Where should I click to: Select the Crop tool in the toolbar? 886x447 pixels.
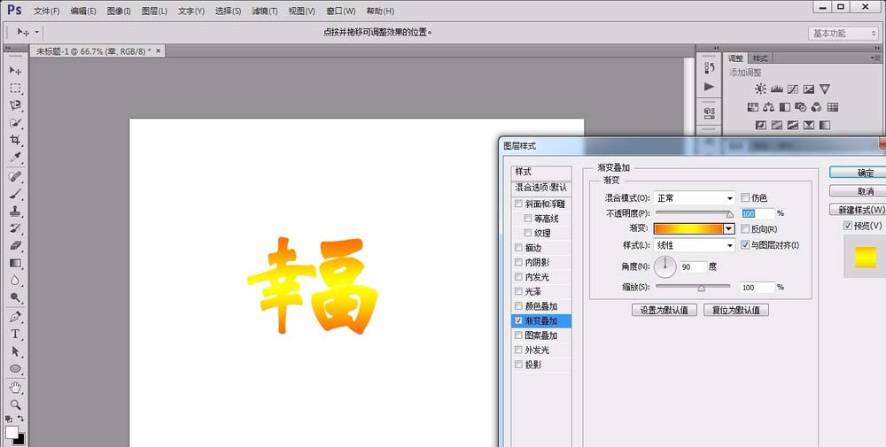(16, 141)
